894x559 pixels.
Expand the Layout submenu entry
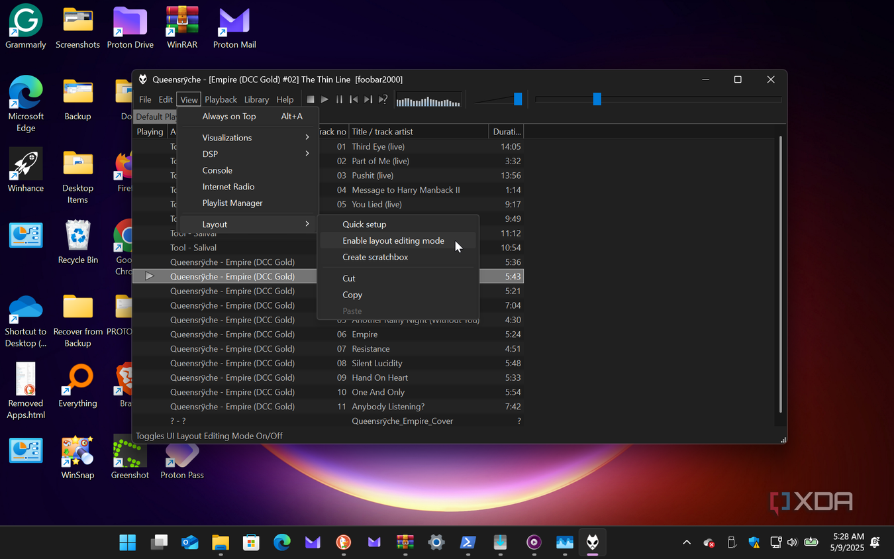(x=249, y=225)
